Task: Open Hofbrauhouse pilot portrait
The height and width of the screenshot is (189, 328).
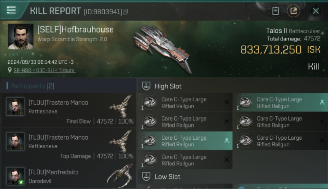Action: pyautogui.click(x=21, y=37)
